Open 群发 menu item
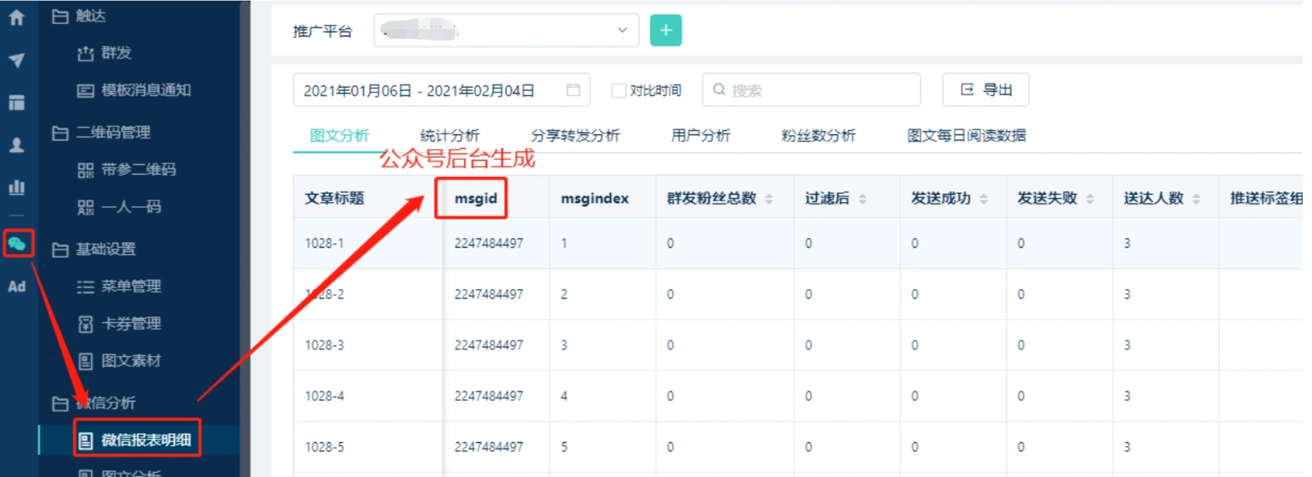 [104, 53]
